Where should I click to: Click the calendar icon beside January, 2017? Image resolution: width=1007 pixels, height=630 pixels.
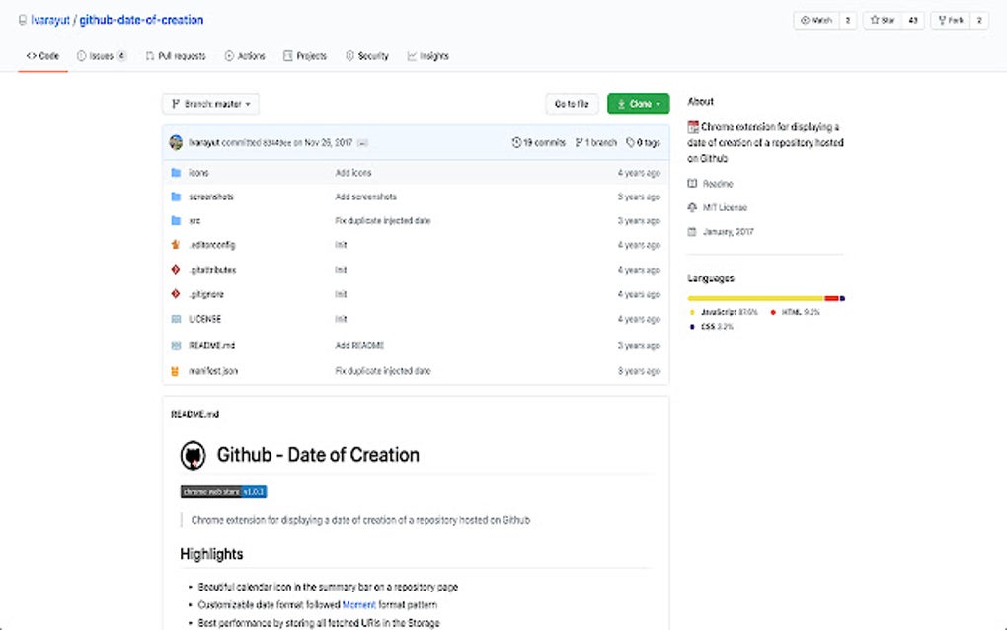(693, 232)
